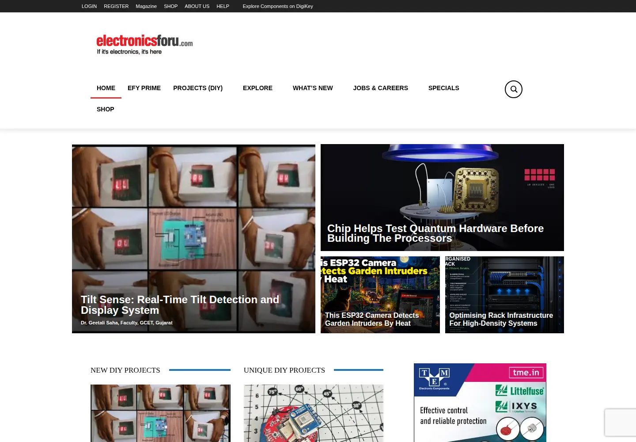Select the HOME menu item
Screen dimensions: 636x442
coord(106,88)
